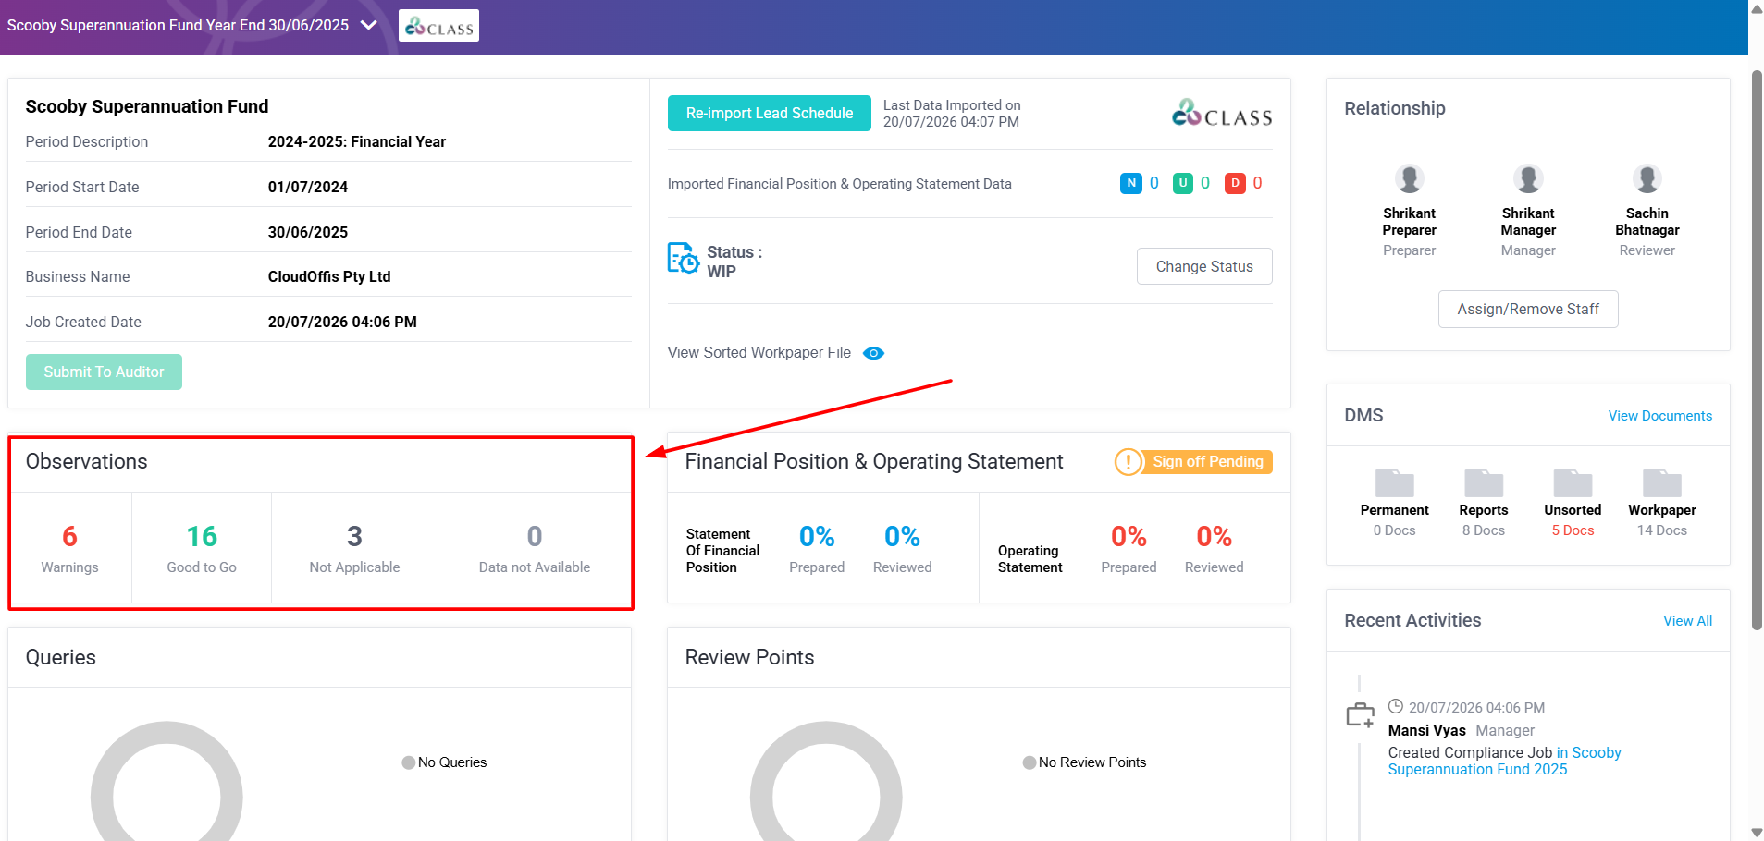Click the 0 Docs count under Permanent

tap(1394, 530)
